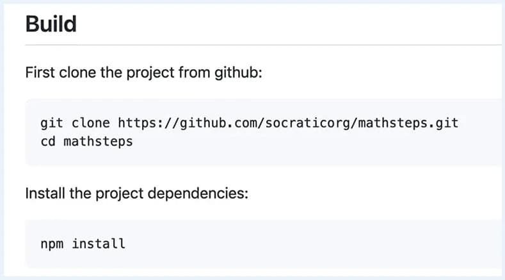Screen dimensions: 505x280
Task: Click "npm" in the install code block
Action: [x=51, y=243]
